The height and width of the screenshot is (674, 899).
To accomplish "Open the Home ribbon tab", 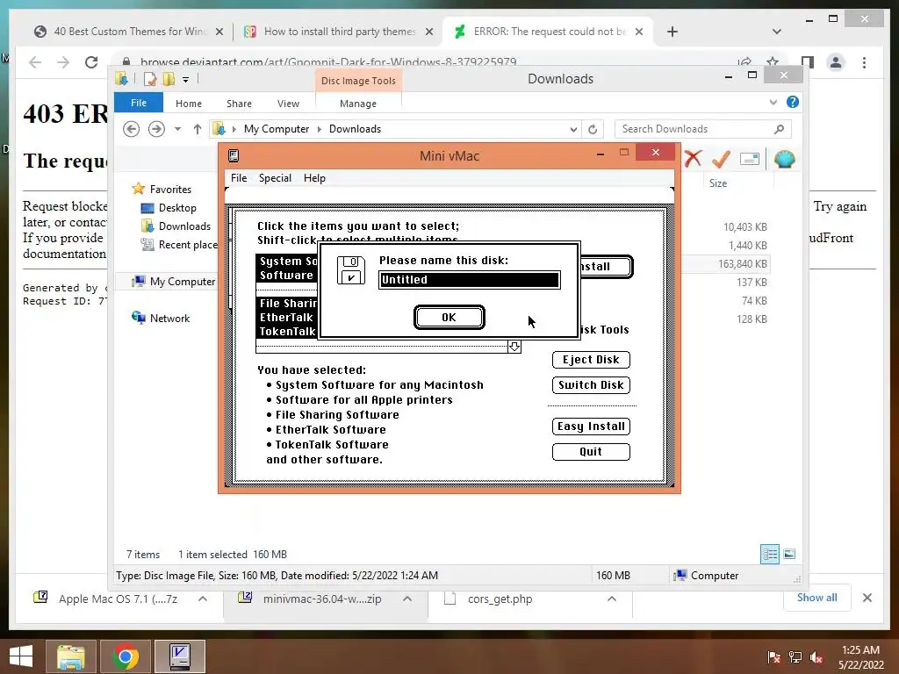I will pyautogui.click(x=189, y=104).
